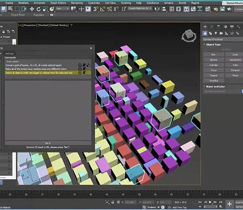Screen dimensions: 243x210
Task: Activate the Select and Rotate tool
Action: [39, 9]
